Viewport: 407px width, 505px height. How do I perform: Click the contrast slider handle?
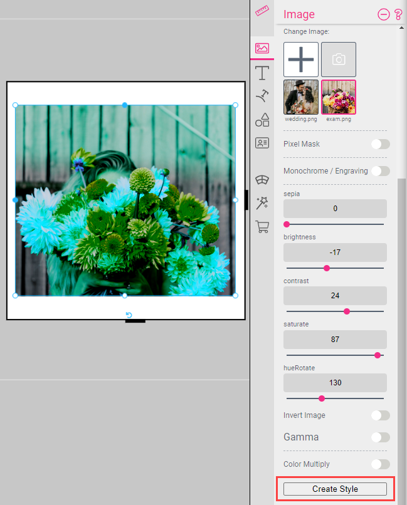[x=347, y=311]
